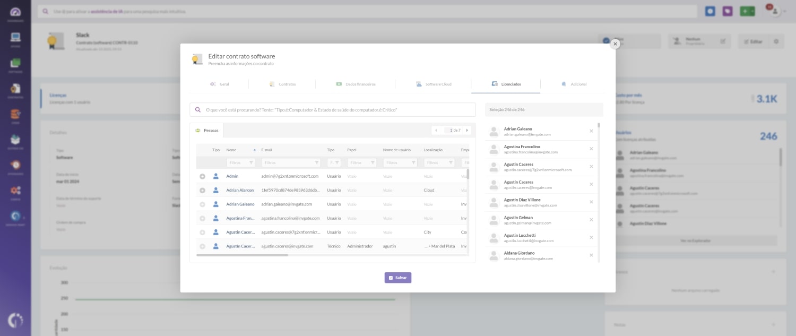Screen dimensions: 796x336
Task: Open the E-mail column filter
Action: pos(291,162)
